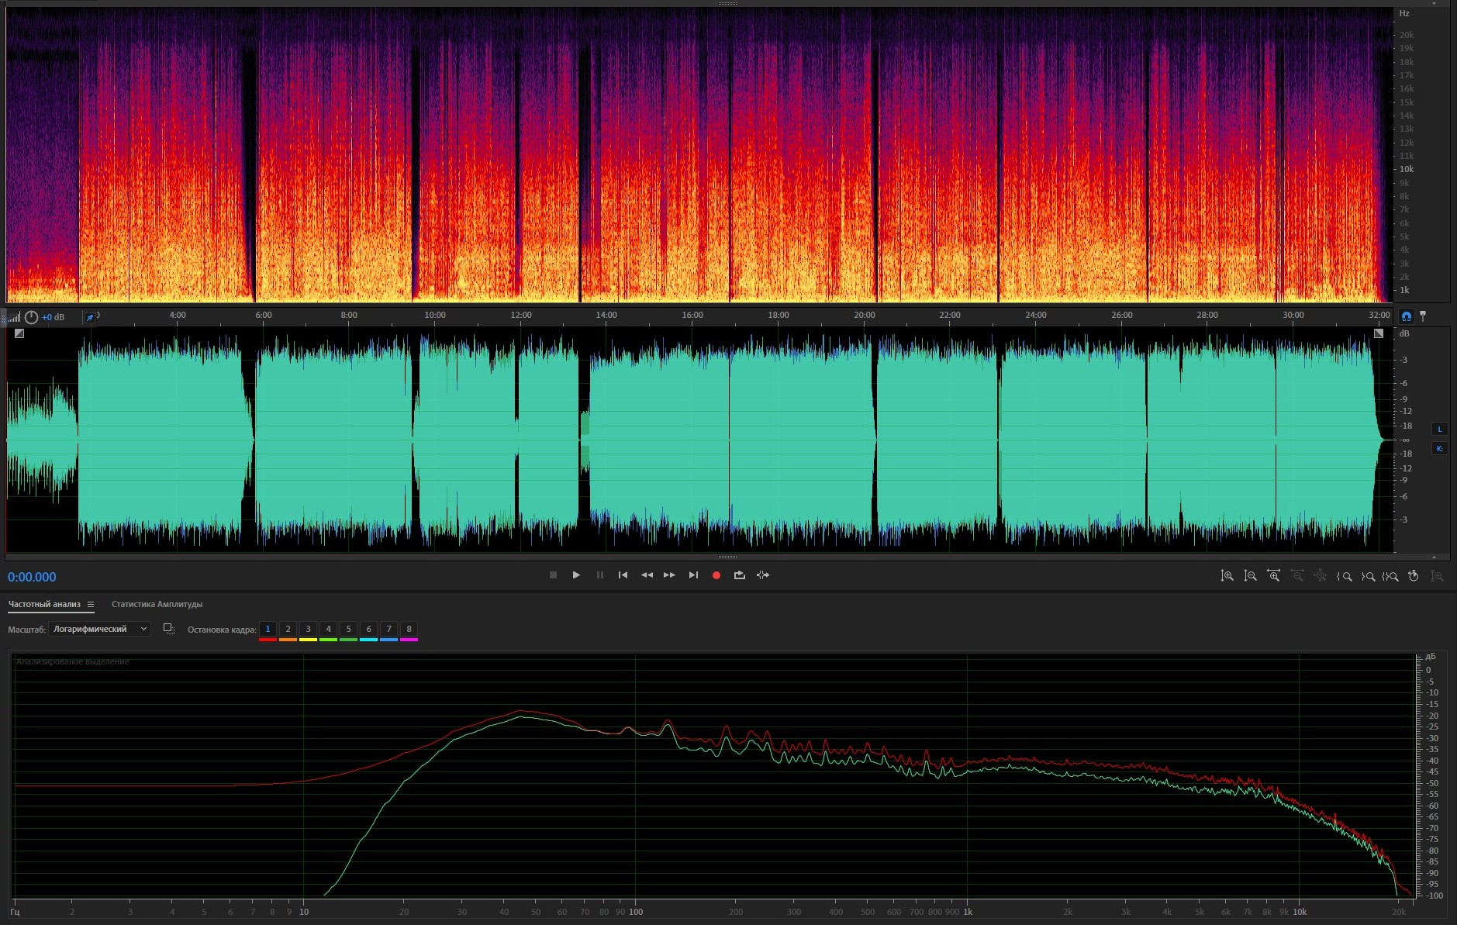The image size is (1457, 925).
Task: Click the HUD volume knob
Action: [x=31, y=317]
